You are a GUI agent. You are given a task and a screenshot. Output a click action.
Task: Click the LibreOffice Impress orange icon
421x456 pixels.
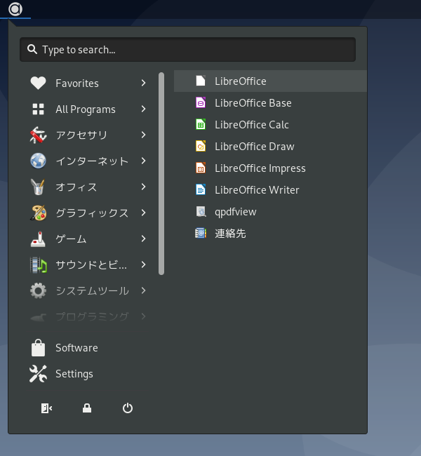(201, 168)
